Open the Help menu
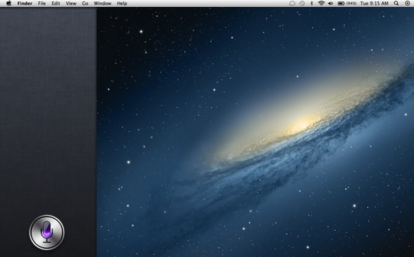 [122, 3]
